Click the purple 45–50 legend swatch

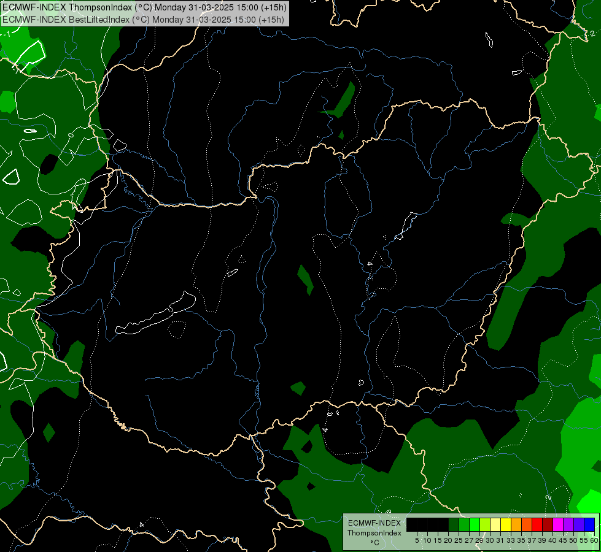click(x=568, y=525)
